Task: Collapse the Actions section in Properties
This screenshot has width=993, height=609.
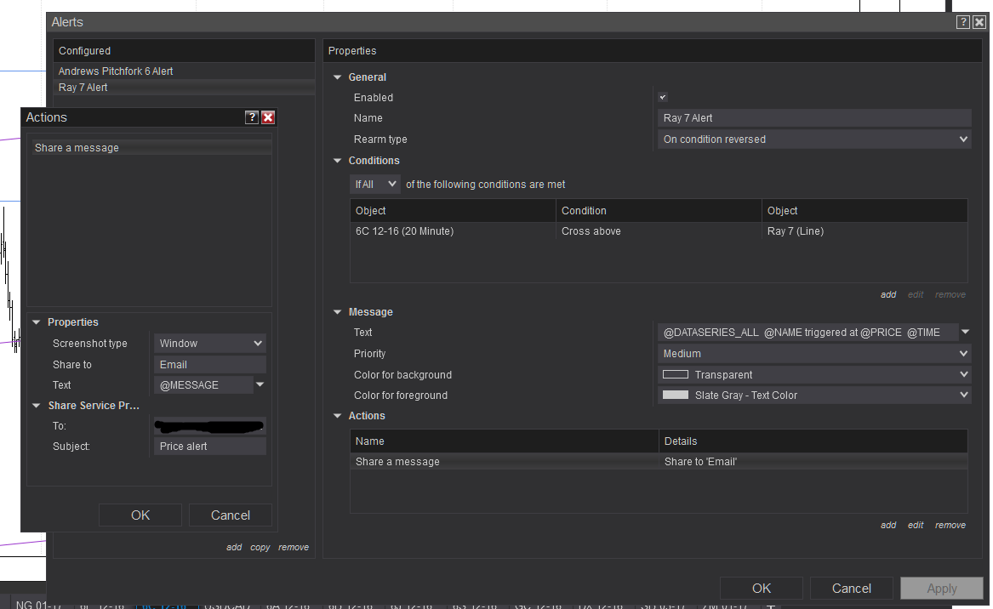Action: coord(338,416)
